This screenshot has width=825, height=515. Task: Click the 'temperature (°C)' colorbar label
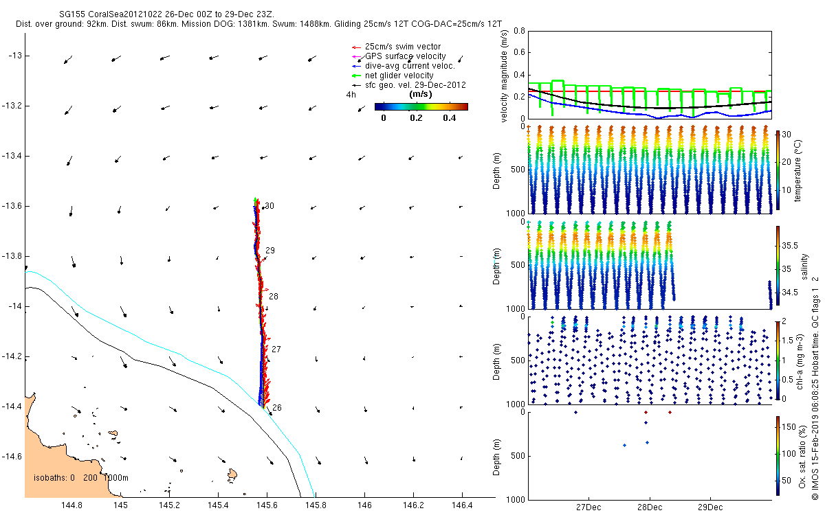(x=800, y=170)
